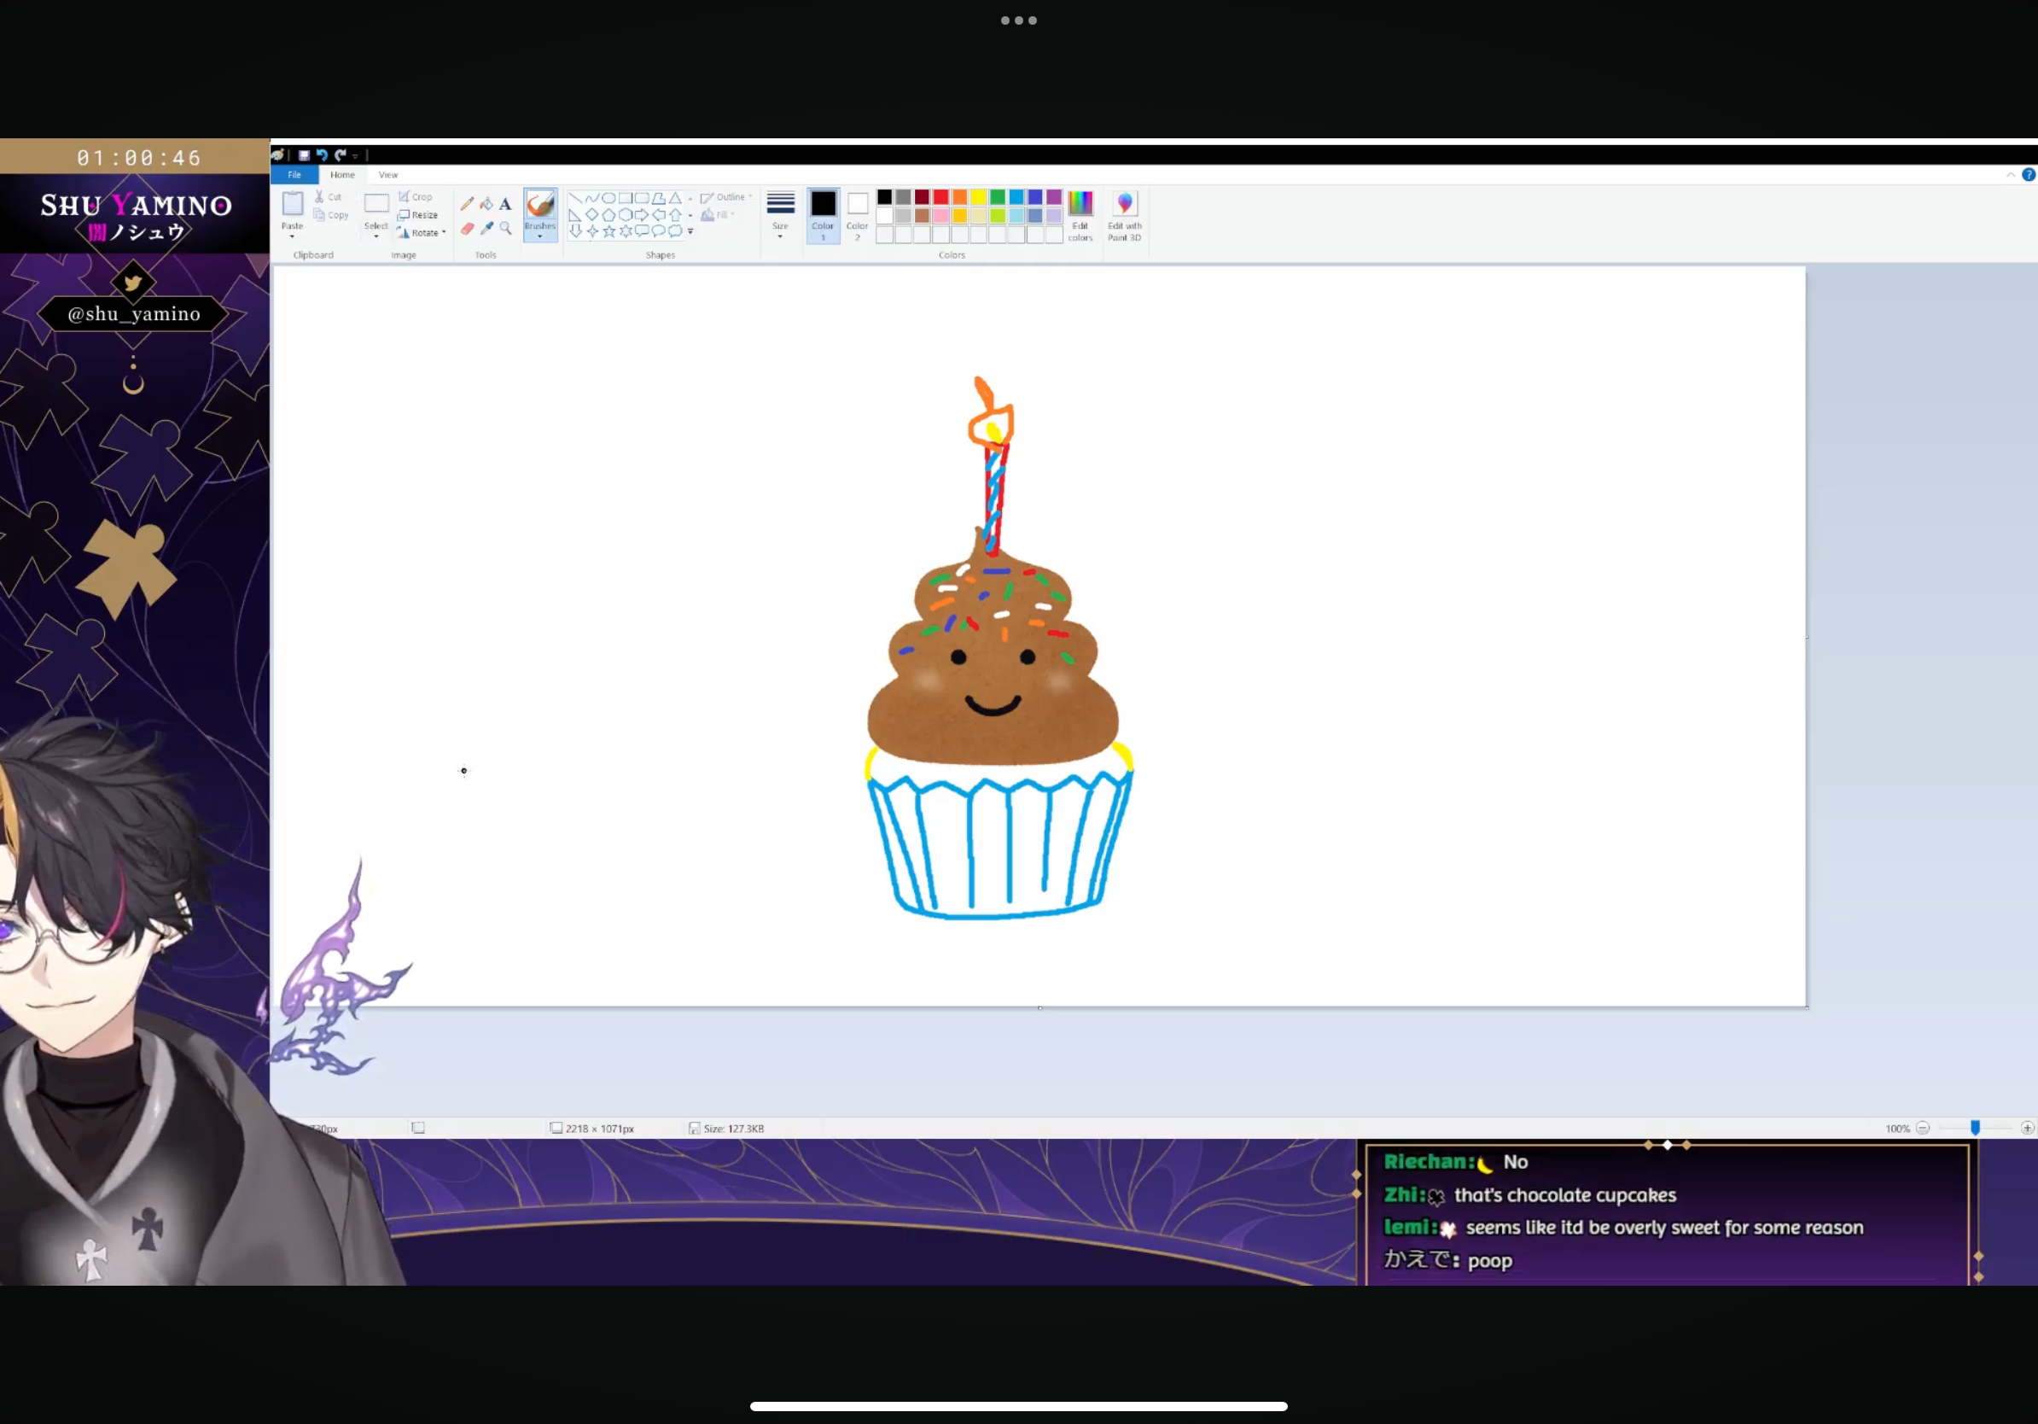2038x1424 pixels.
Task: Open the File menu
Action: pyautogui.click(x=294, y=175)
